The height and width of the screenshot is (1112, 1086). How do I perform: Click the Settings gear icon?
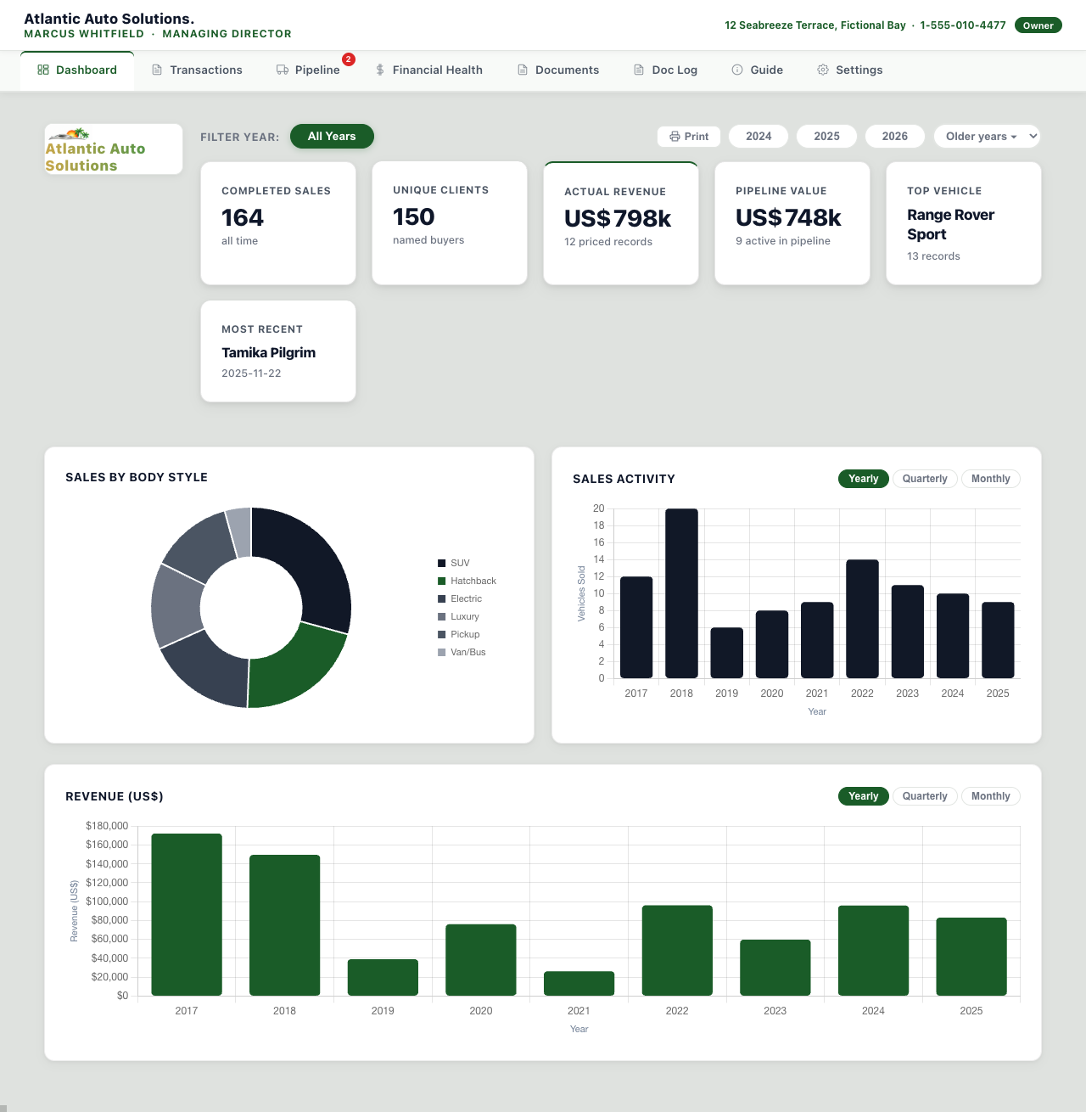tap(823, 70)
